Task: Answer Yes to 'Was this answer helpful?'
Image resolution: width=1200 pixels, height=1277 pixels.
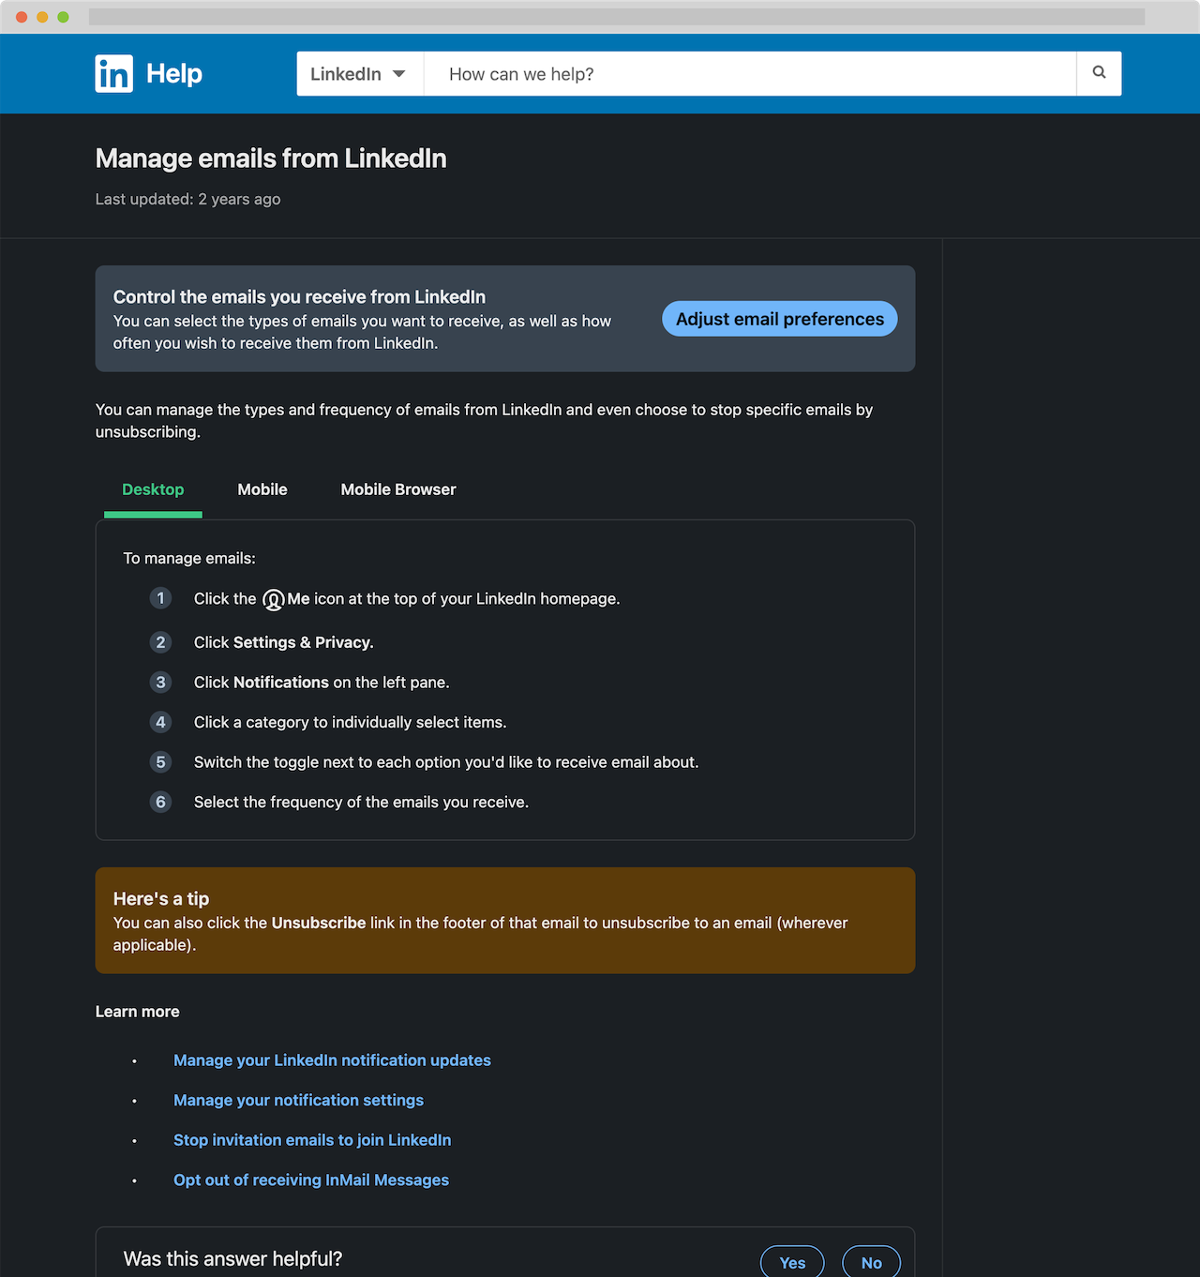Action: point(791,1262)
